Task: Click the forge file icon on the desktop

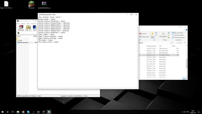Action: coord(6,5)
